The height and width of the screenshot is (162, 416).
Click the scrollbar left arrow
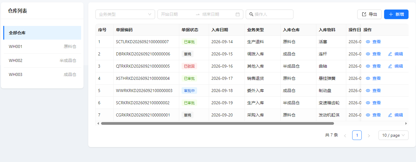tap(98, 123)
